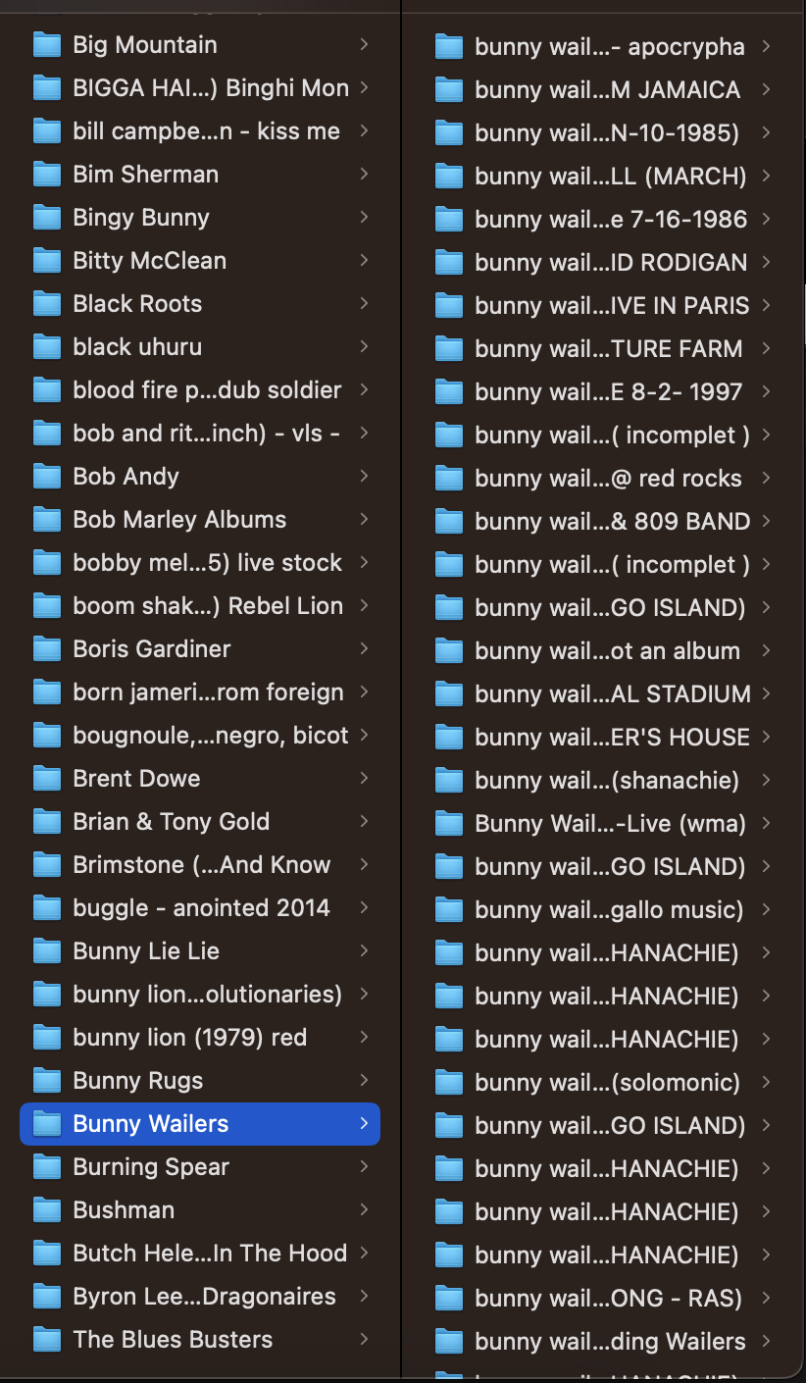Expand the Bunny Wailers row chevron

(364, 1124)
